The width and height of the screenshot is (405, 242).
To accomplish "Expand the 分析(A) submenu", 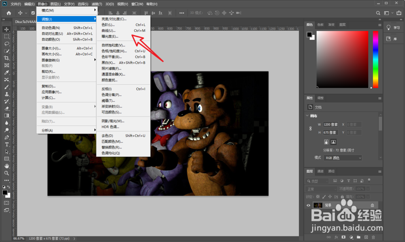I will pyautogui.click(x=66, y=130).
